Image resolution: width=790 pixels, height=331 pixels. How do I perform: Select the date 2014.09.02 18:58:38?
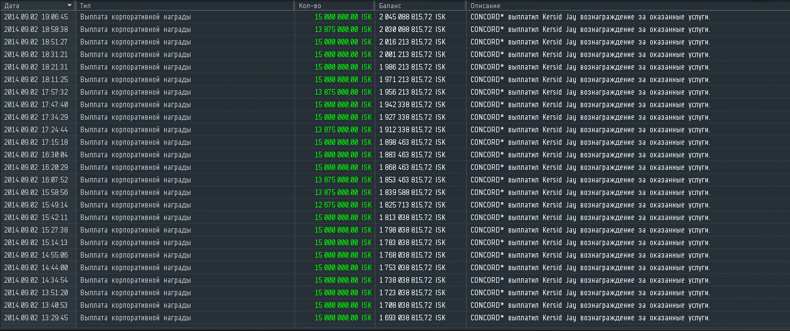click(36, 29)
